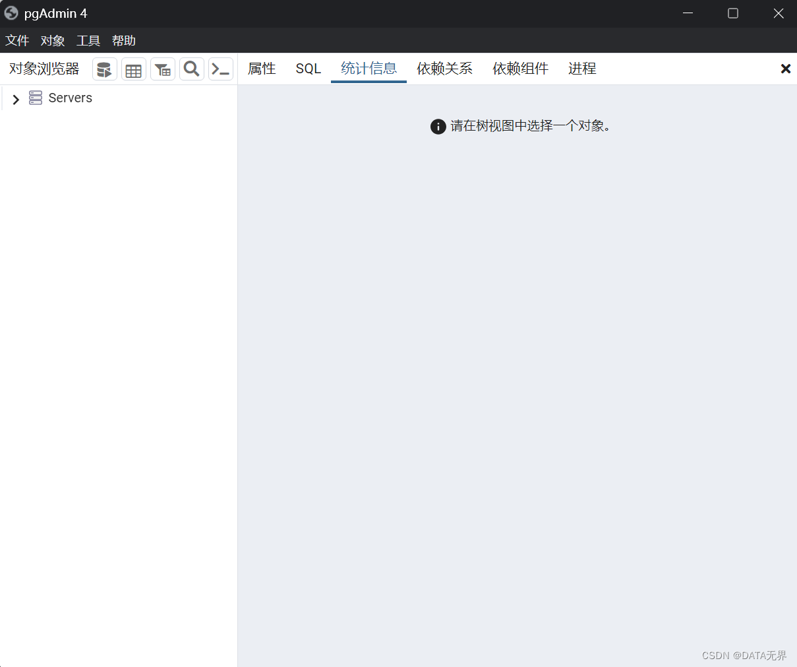This screenshot has height=667, width=797.
Task: Click the Search Objects magnifier icon
Action: point(192,69)
